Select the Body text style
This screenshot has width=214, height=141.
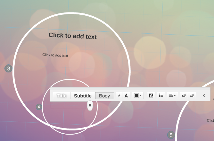point(104,95)
